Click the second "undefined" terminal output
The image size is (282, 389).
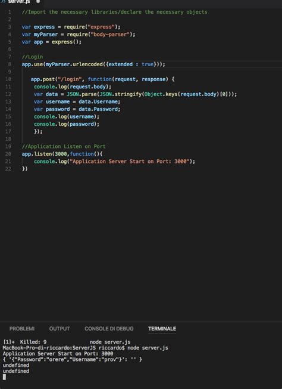tap(16, 371)
